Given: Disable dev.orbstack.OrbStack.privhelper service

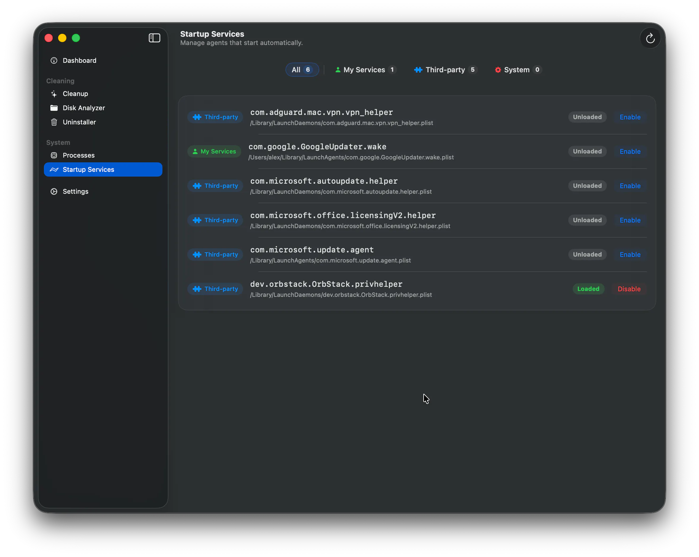Looking at the screenshot, I should point(629,289).
